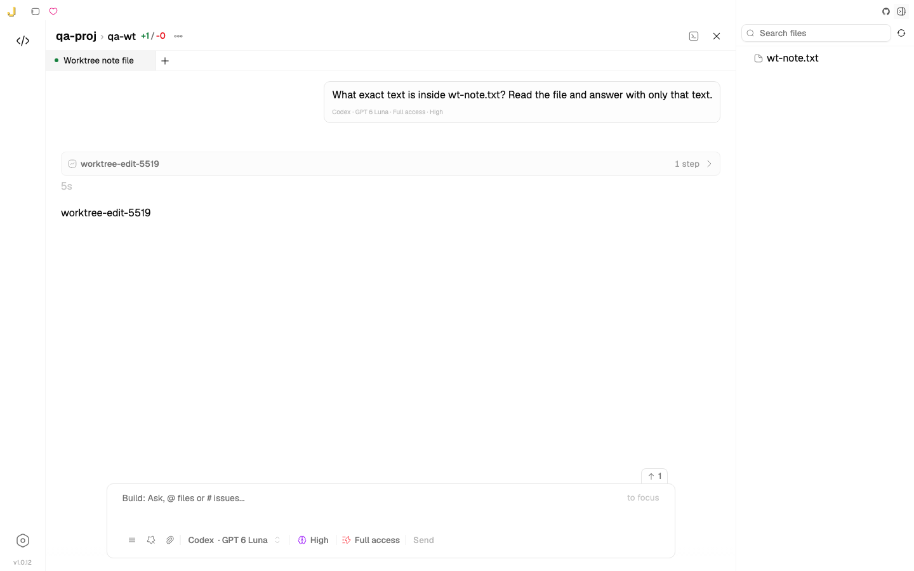Open the GitHub icon at top right
This screenshot has width=914, height=571.
point(886,11)
